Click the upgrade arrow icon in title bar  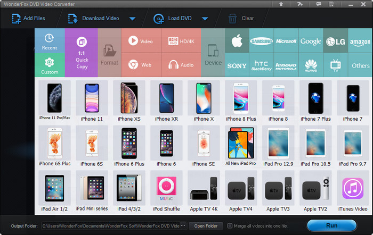(x=281, y=4)
